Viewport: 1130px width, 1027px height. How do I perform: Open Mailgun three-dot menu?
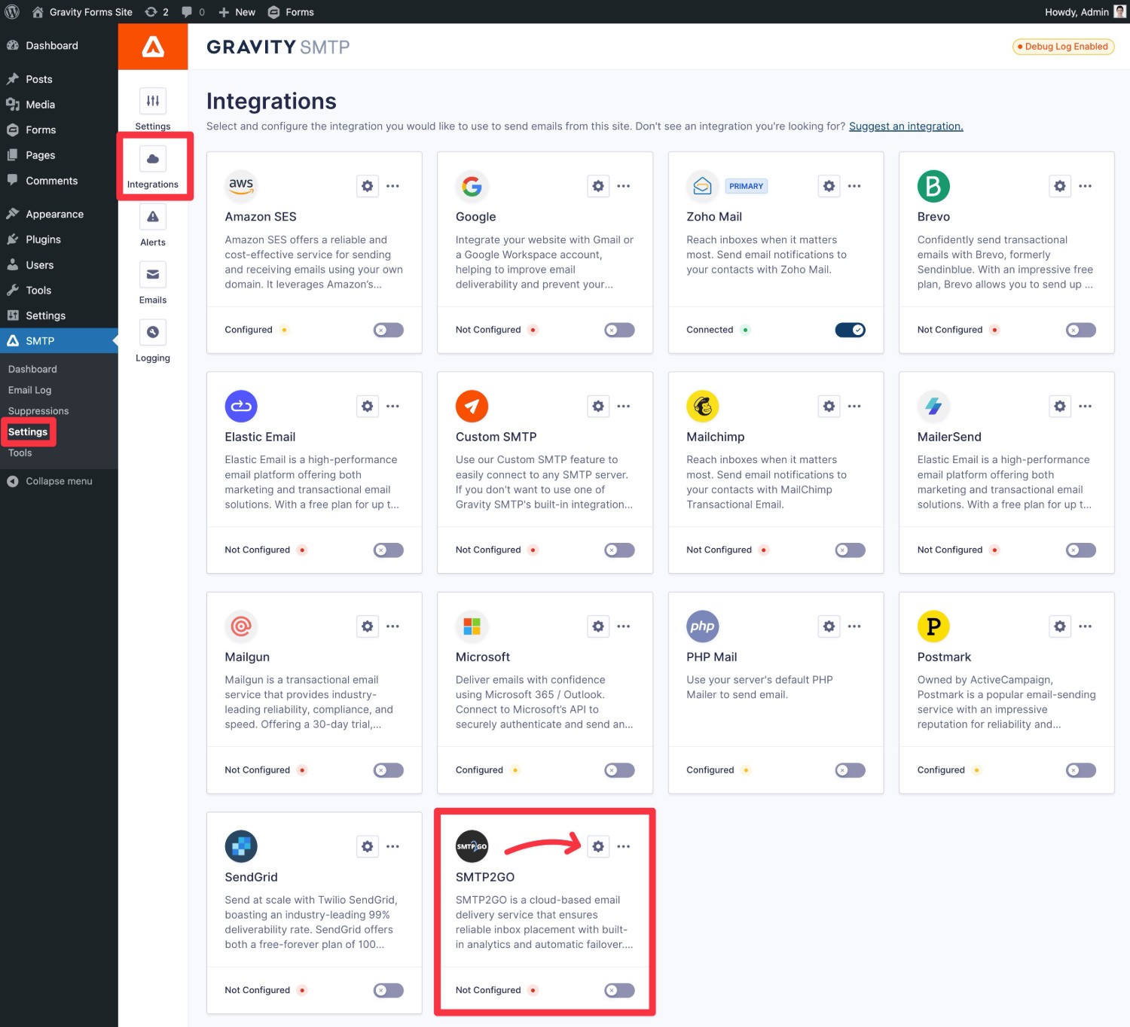[393, 626]
